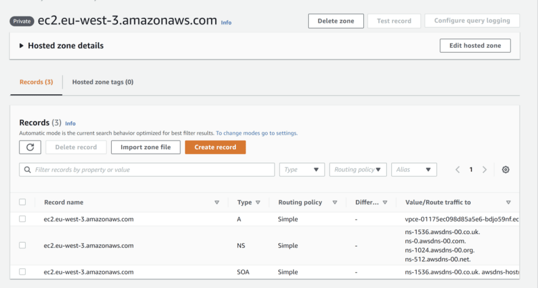
Task: Click the search magnifier icon
Action: coord(28,169)
